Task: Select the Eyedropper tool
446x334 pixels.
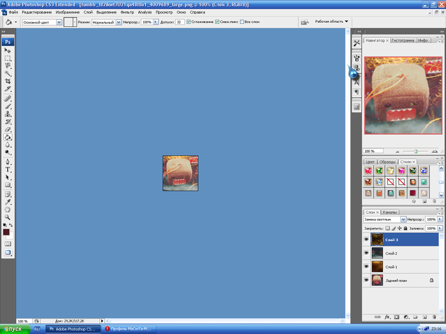Action: click(8, 202)
